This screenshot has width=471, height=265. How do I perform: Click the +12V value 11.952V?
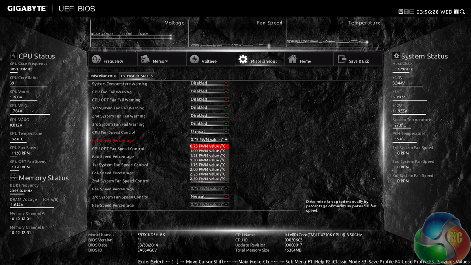(400, 111)
